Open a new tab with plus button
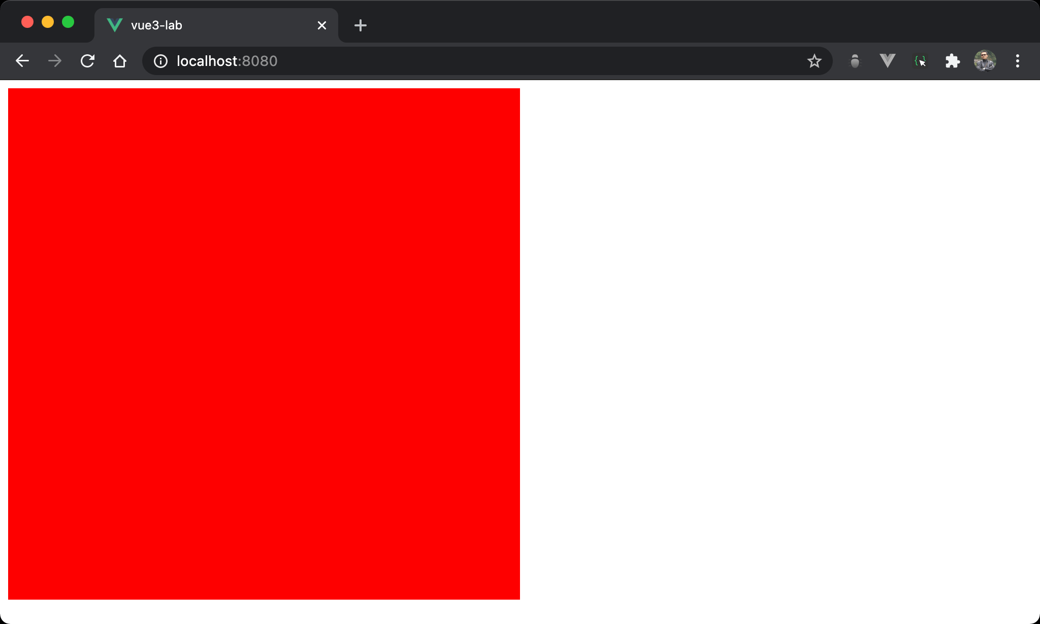This screenshot has width=1040, height=624. point(360,25)
